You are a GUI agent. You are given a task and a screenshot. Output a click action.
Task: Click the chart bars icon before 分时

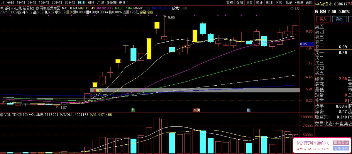3,3
